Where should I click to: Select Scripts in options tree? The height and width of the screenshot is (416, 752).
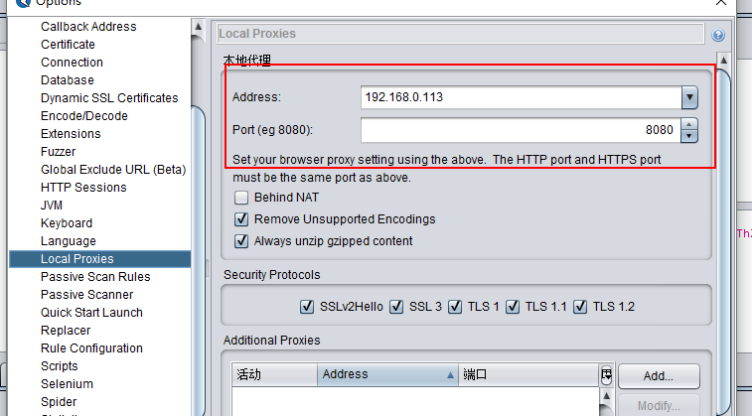click(x=59, y=366)
